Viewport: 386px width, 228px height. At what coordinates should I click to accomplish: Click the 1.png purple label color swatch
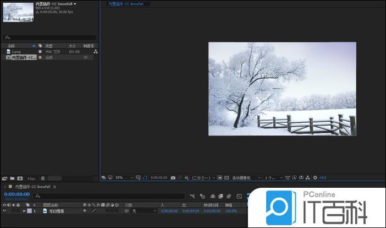pyautogui.click(x=40, y=52)
